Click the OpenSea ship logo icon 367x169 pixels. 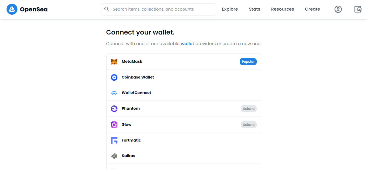tap(12, 9)
